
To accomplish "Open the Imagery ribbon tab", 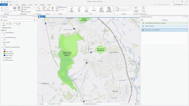I will (x=42, y=5).
